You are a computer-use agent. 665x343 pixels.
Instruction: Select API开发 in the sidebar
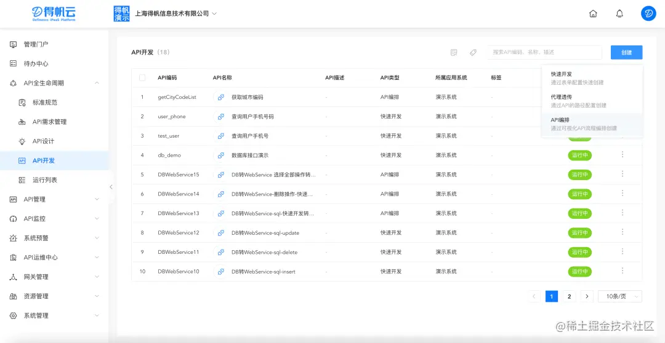click(x=54, y=160)
